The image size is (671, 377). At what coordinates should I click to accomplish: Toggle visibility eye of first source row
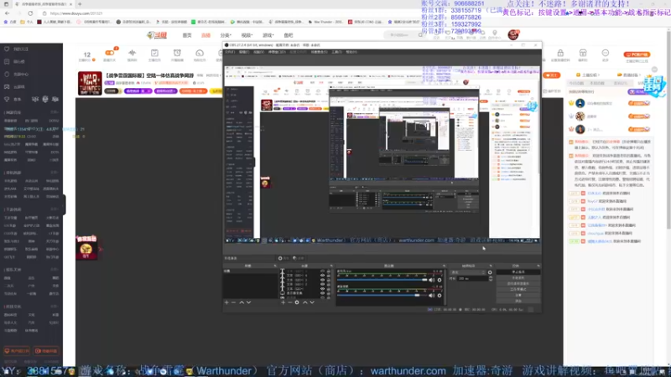[322, 271]
